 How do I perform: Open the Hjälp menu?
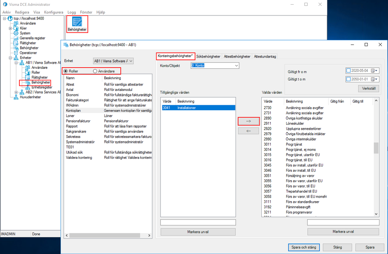[x=101, y=12]
